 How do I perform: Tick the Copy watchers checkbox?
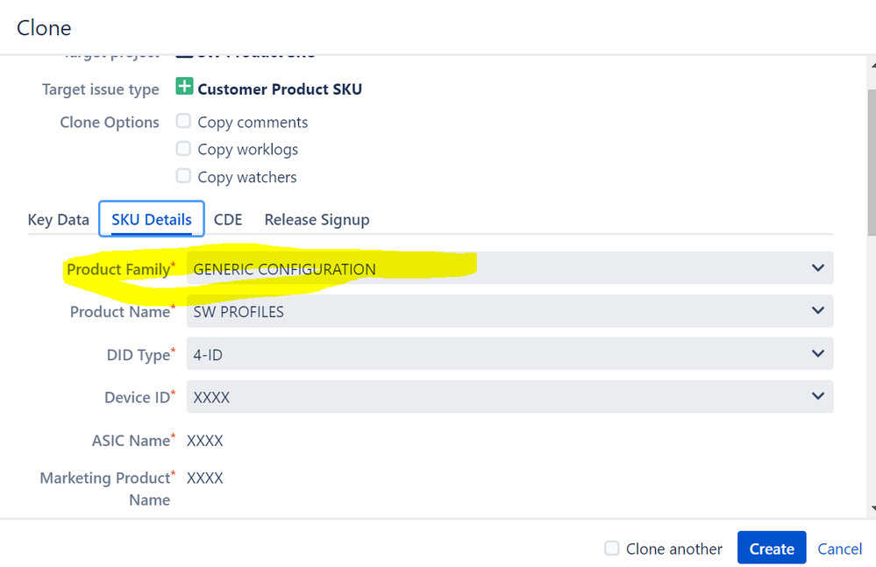coord(183,176)
